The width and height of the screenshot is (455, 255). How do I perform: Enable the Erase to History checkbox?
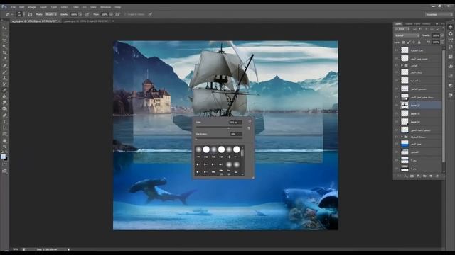click(125, 14)
